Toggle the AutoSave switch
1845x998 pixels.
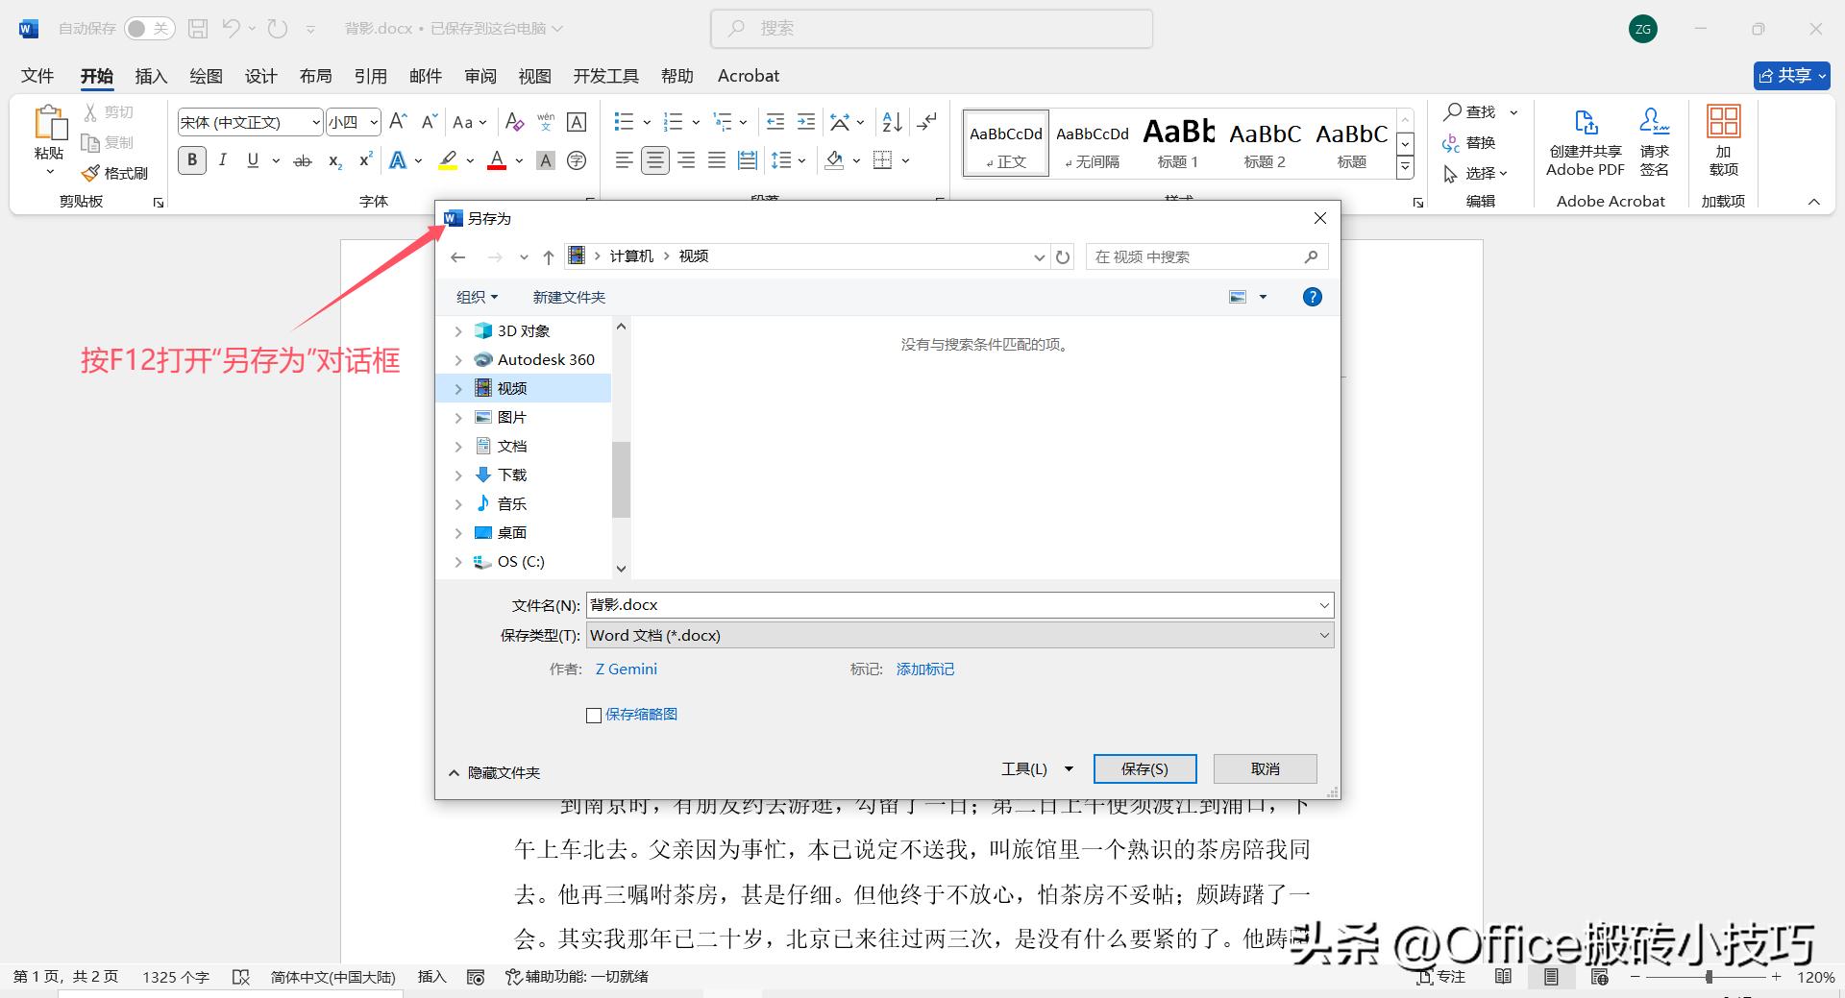(149, 29)
